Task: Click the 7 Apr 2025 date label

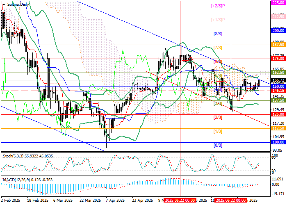Action: point(115,200)
